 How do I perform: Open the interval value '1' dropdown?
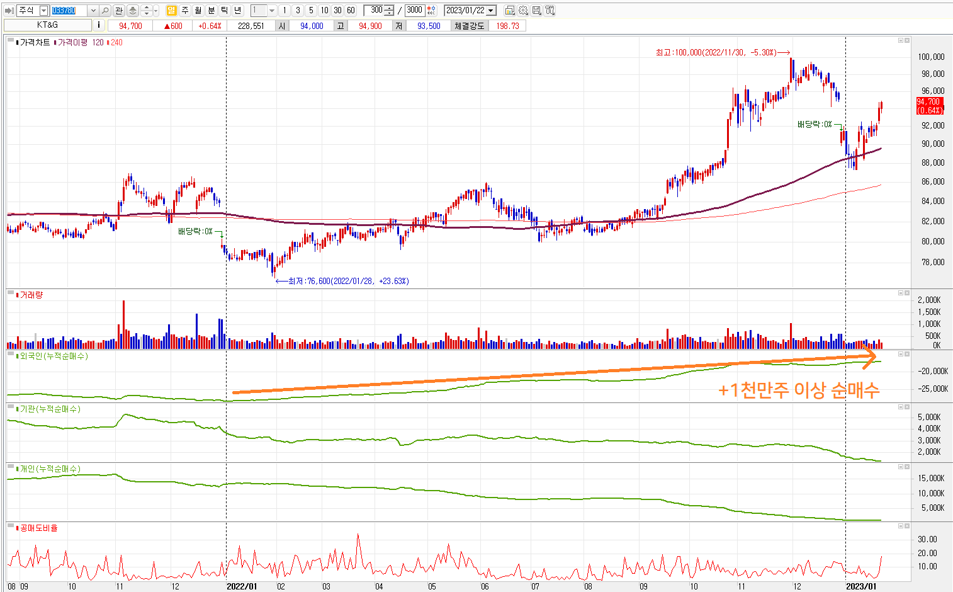(272, 11)
